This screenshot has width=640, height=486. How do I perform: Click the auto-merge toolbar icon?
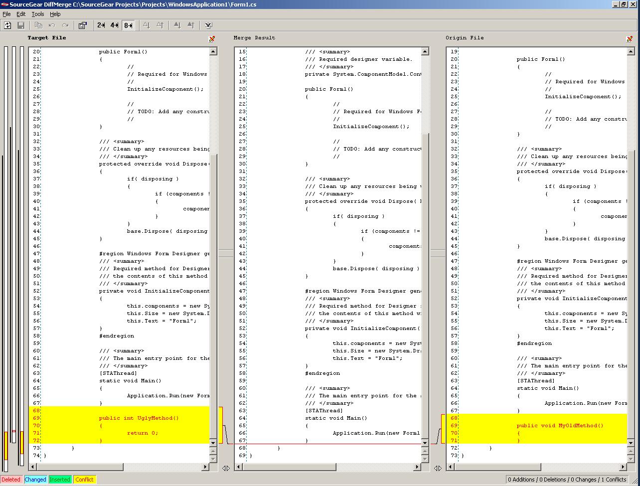pos(208,25)
